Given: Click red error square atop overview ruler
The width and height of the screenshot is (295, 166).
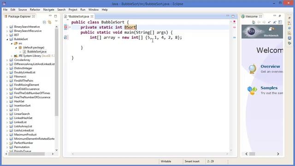Looking at the screenshot, I should 235,22.
